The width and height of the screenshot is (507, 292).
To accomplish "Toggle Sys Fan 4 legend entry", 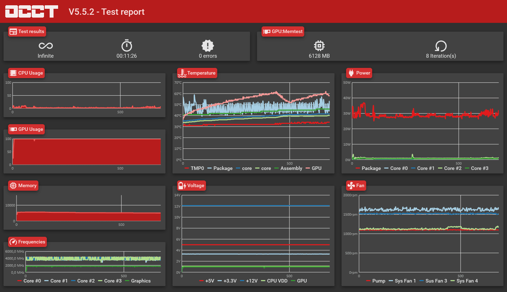I will [463, 281].
